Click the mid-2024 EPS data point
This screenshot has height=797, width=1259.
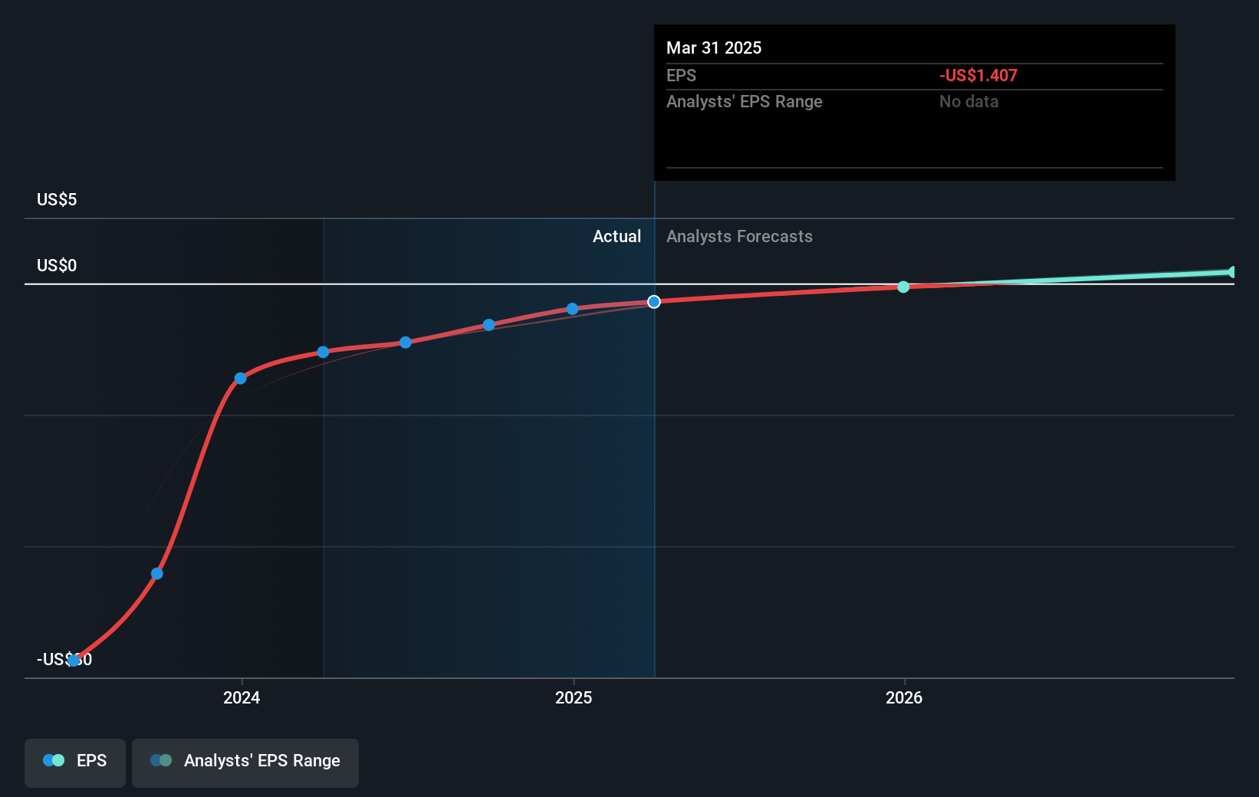point(406,343)
